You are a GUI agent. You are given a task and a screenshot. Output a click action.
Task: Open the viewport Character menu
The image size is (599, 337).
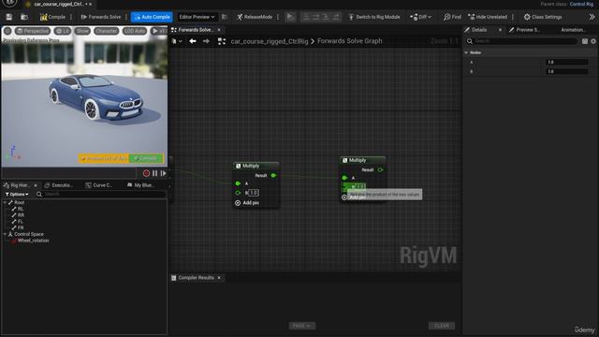pos(107,31)
